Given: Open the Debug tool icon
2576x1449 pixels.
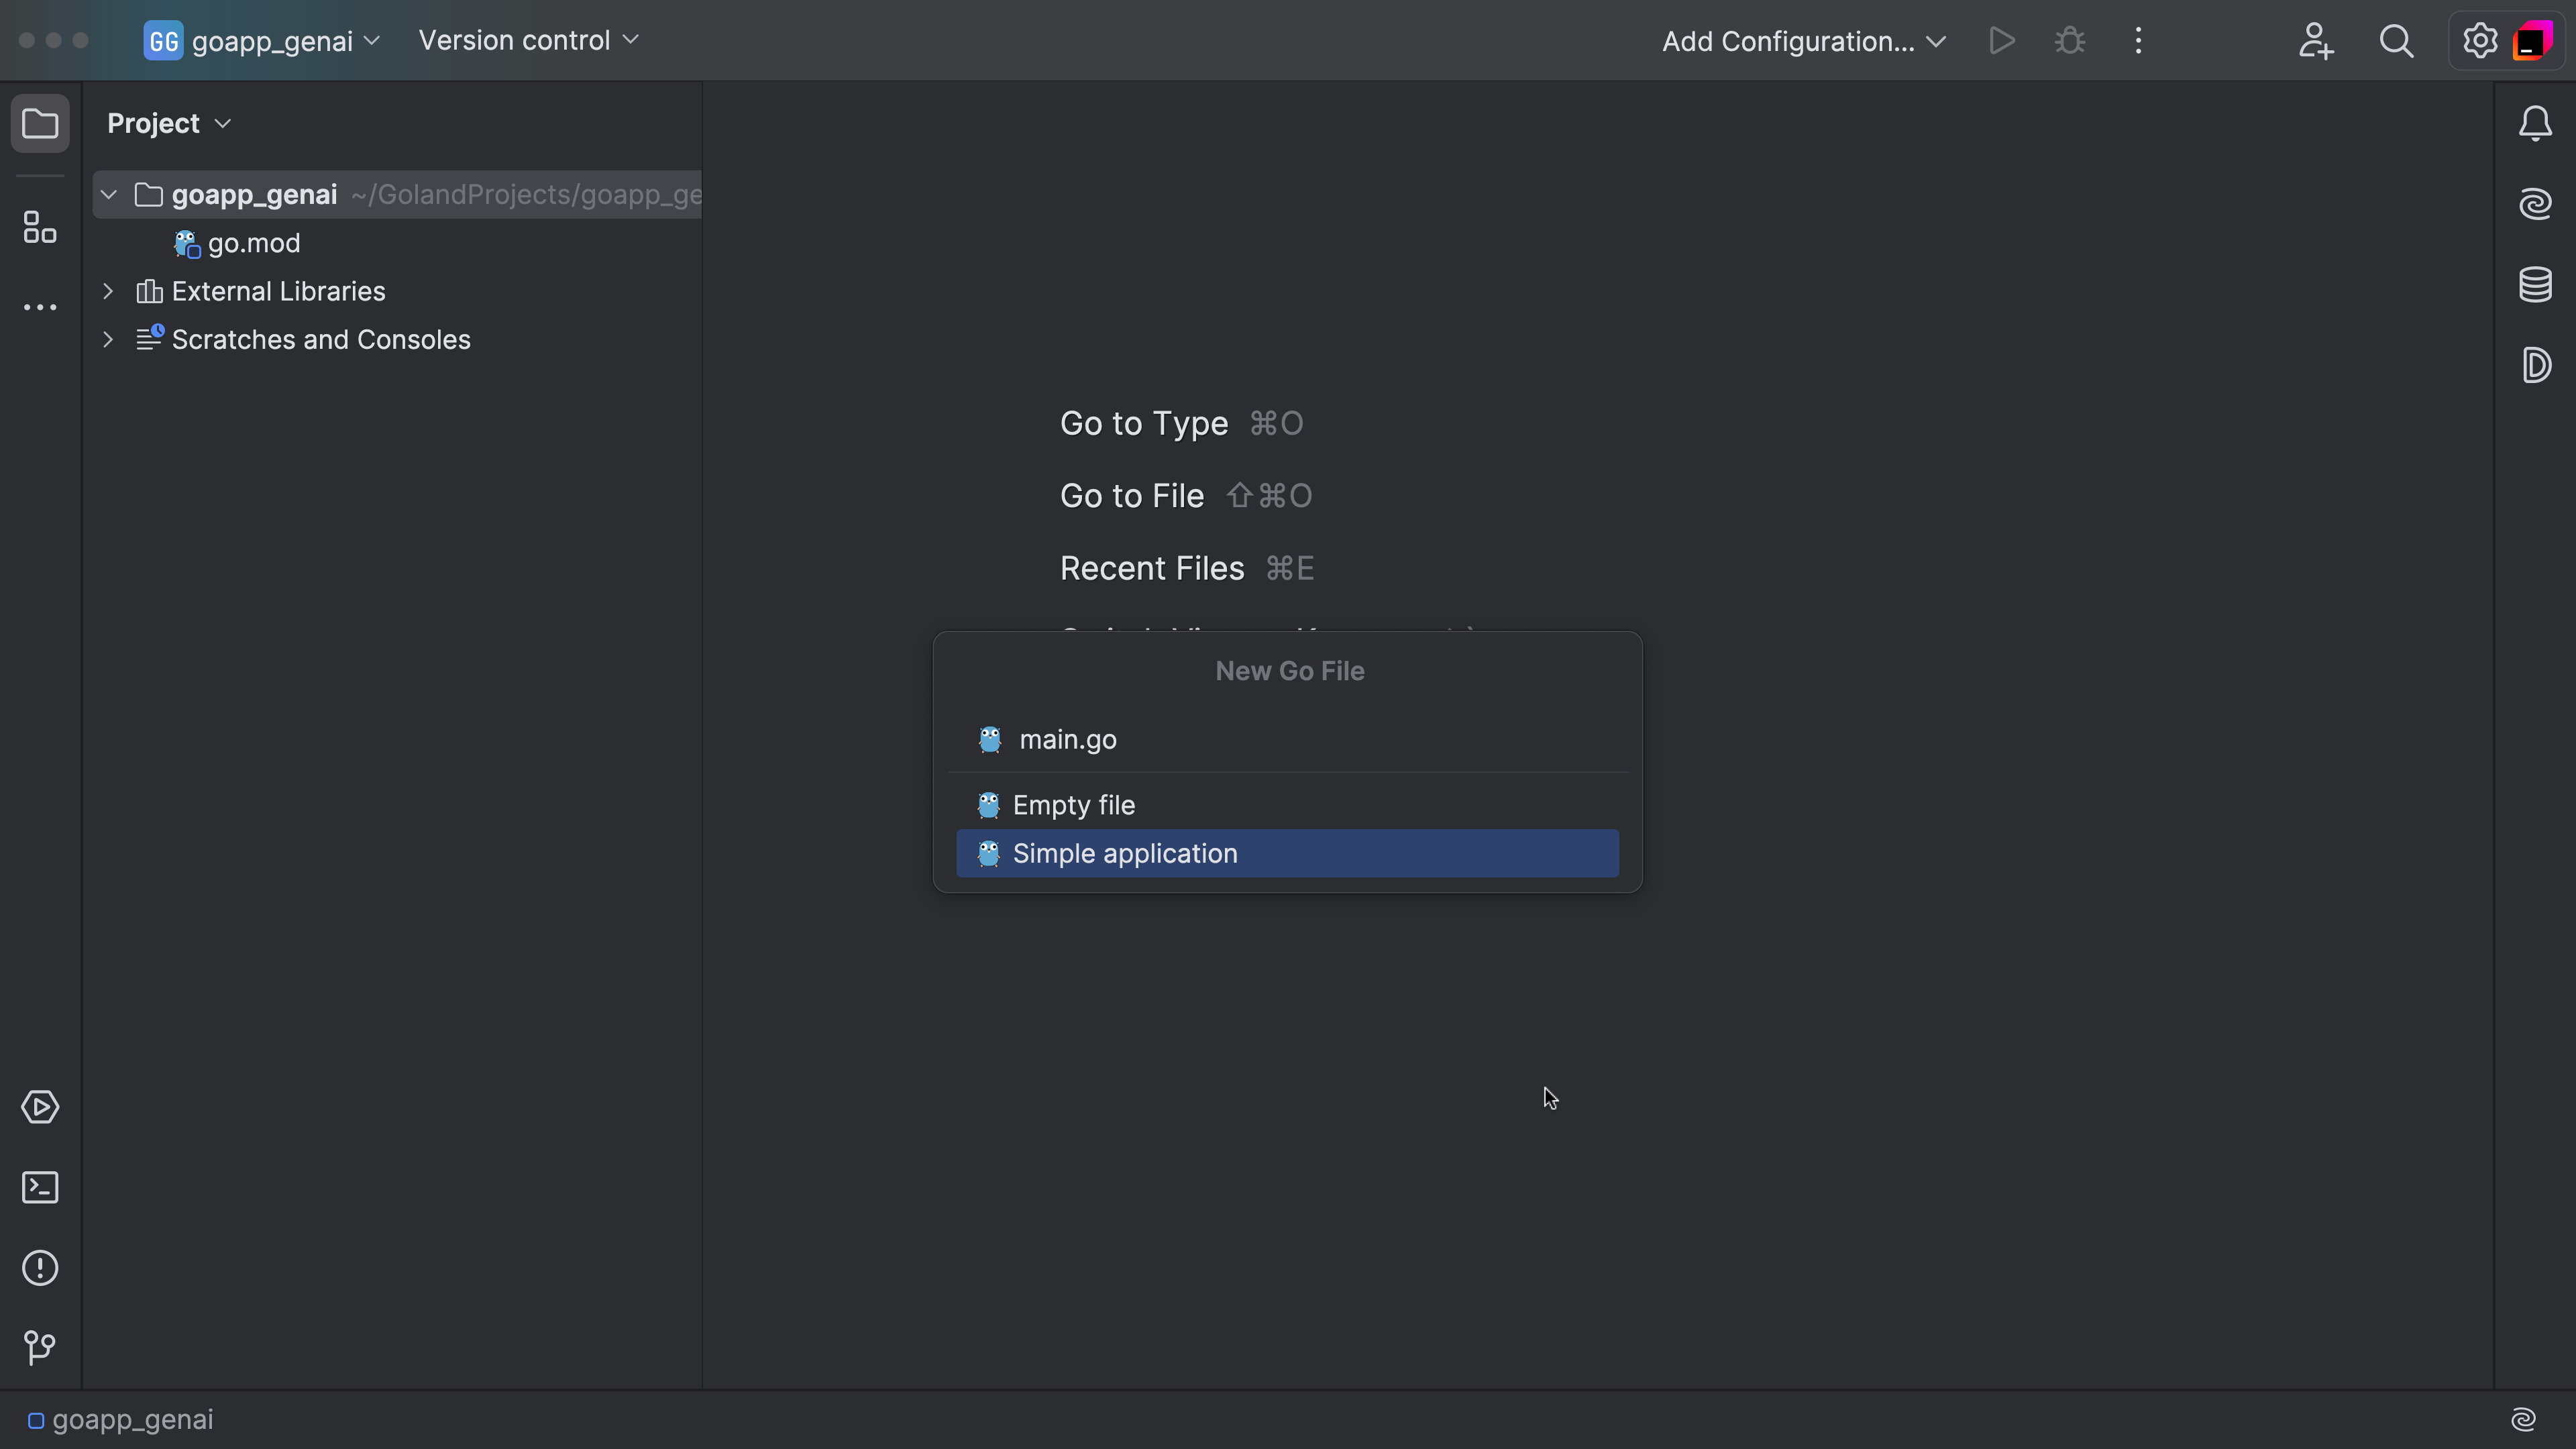Looking at the screenshot, I should pos(2070,39).
